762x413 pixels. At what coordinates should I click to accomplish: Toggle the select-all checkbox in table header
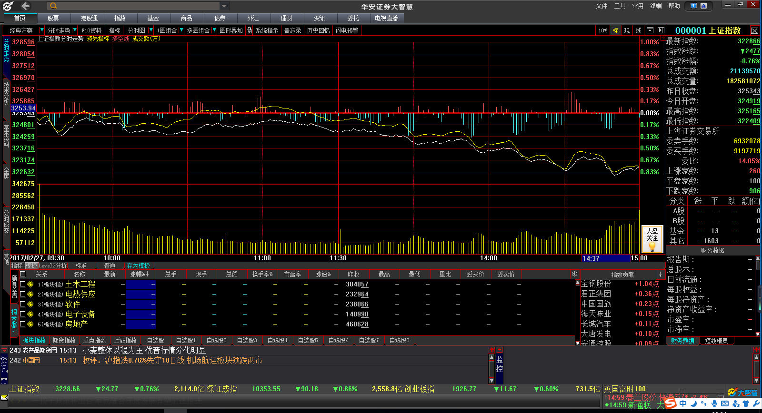[x=22, y=274]
